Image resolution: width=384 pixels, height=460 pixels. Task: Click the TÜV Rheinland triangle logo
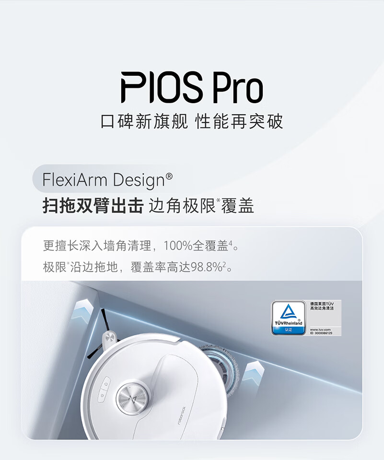tap(288, 312)
